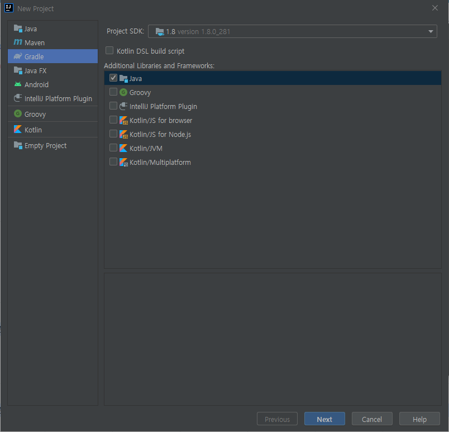Enable Kotlin DSL build script checkbox
Image resolution: width=449 pixels, height=432 pixels.
(109, 50)
